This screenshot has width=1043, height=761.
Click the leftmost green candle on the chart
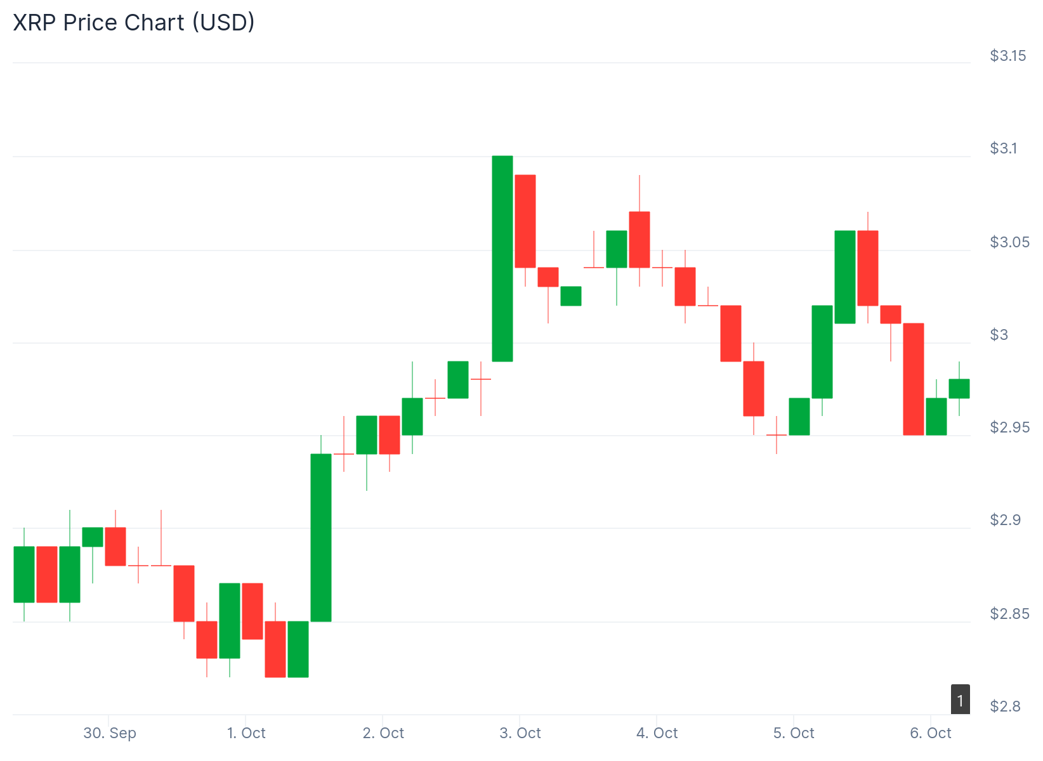point(24,574)
